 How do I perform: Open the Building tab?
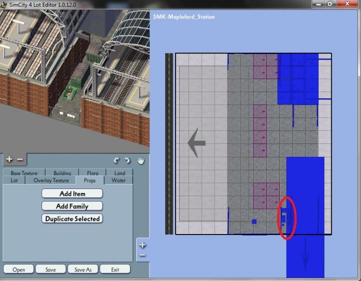(x=62, y=173)
